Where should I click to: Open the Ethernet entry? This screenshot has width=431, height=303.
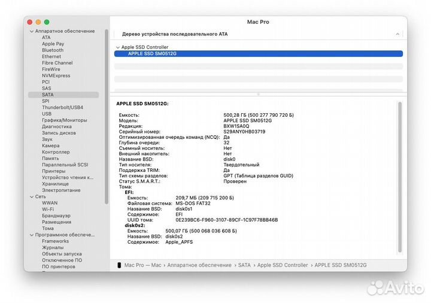click(x=51, y=56)
